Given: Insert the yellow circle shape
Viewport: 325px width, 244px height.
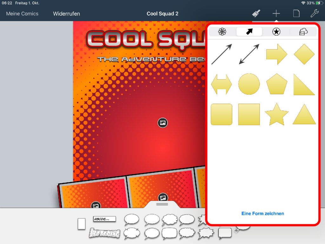Looking at the screenshot, I should pyautogui.click(x=249, y=84).
